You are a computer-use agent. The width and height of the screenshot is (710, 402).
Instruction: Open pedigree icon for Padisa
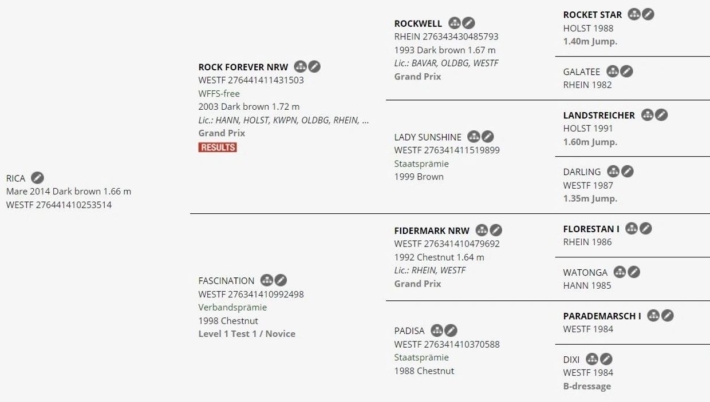[437, 331]
